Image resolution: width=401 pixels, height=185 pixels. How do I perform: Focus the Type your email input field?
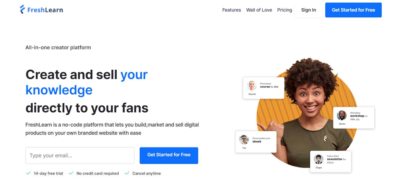[80, 155]
